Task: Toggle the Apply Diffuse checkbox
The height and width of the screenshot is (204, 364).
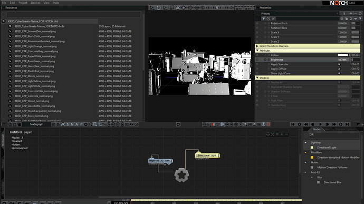Action: click(339, 69)
